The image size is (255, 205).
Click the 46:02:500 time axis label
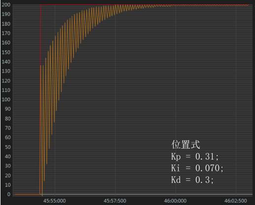tap(235, 201)
